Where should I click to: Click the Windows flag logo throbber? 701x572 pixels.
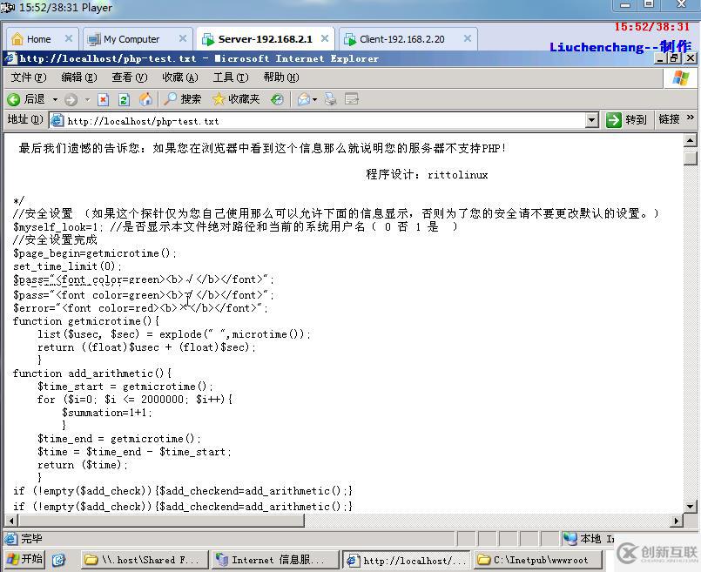680,78
